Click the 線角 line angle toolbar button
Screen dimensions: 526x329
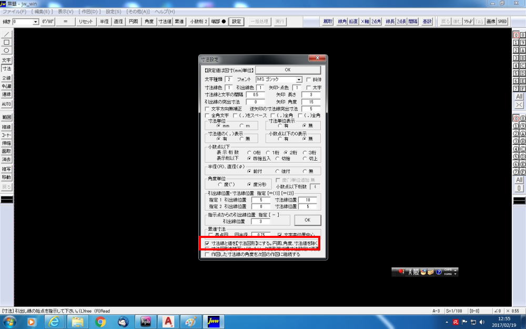click(x=342, y=22)
